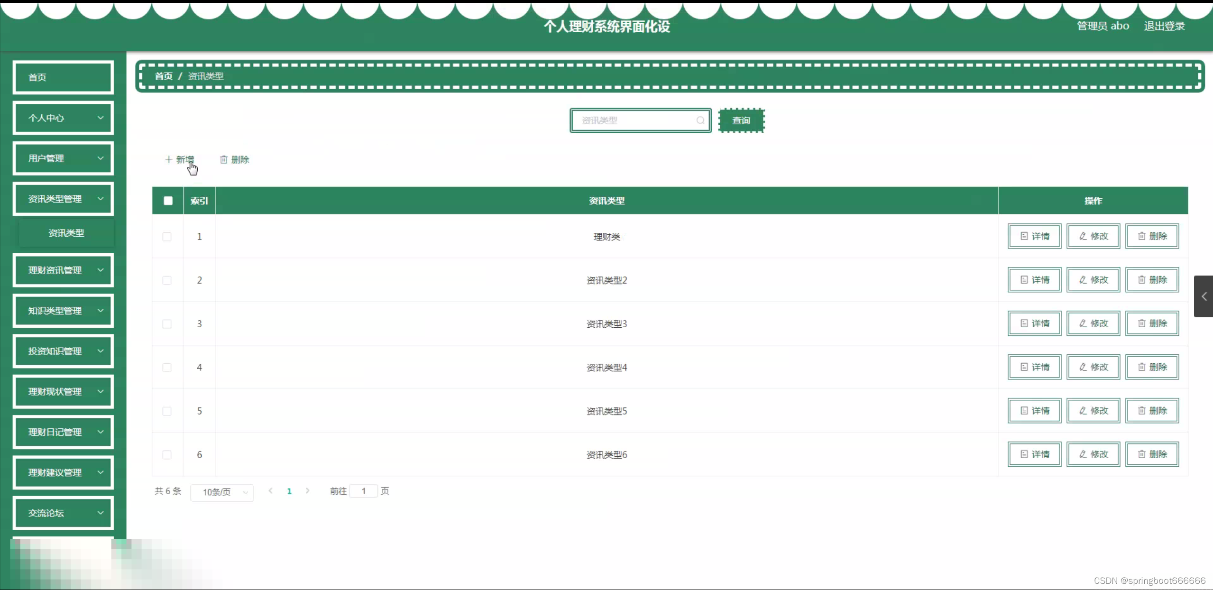Open the 10条/页 page size dropdown
Viewport: 1213px width, 590px height.
pyautogui.click(x=221, y=492)
